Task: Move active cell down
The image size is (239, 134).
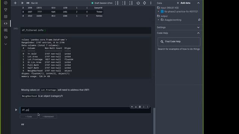Action: coord(136,107)
